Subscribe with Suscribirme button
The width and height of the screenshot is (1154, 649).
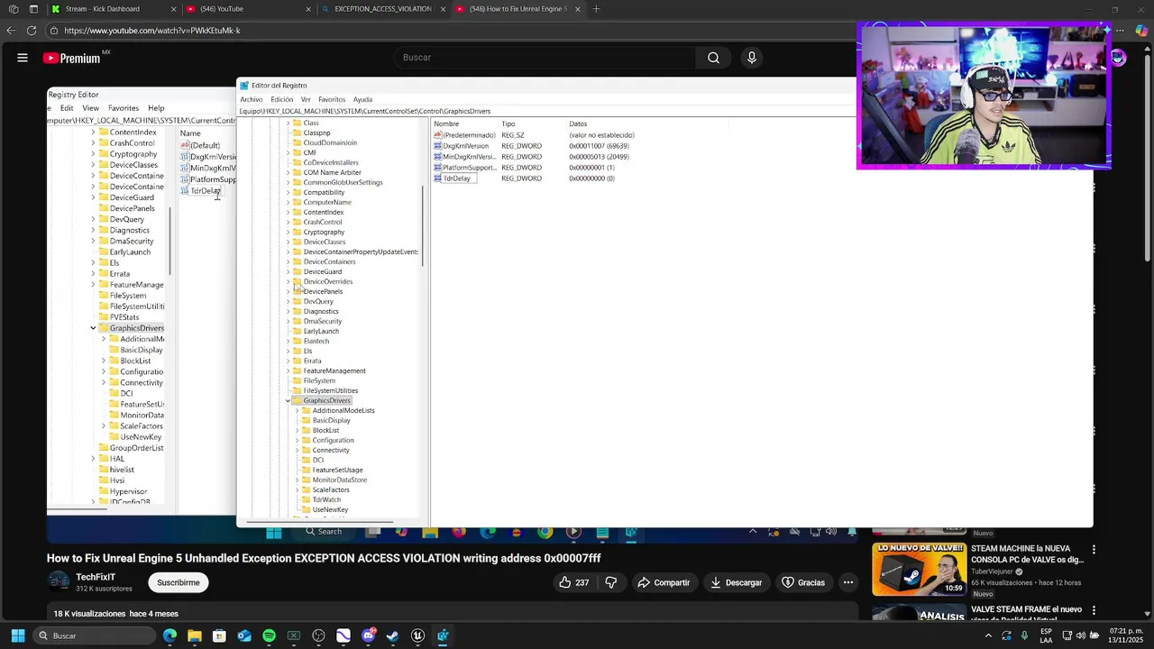click(x=179, y=582)
